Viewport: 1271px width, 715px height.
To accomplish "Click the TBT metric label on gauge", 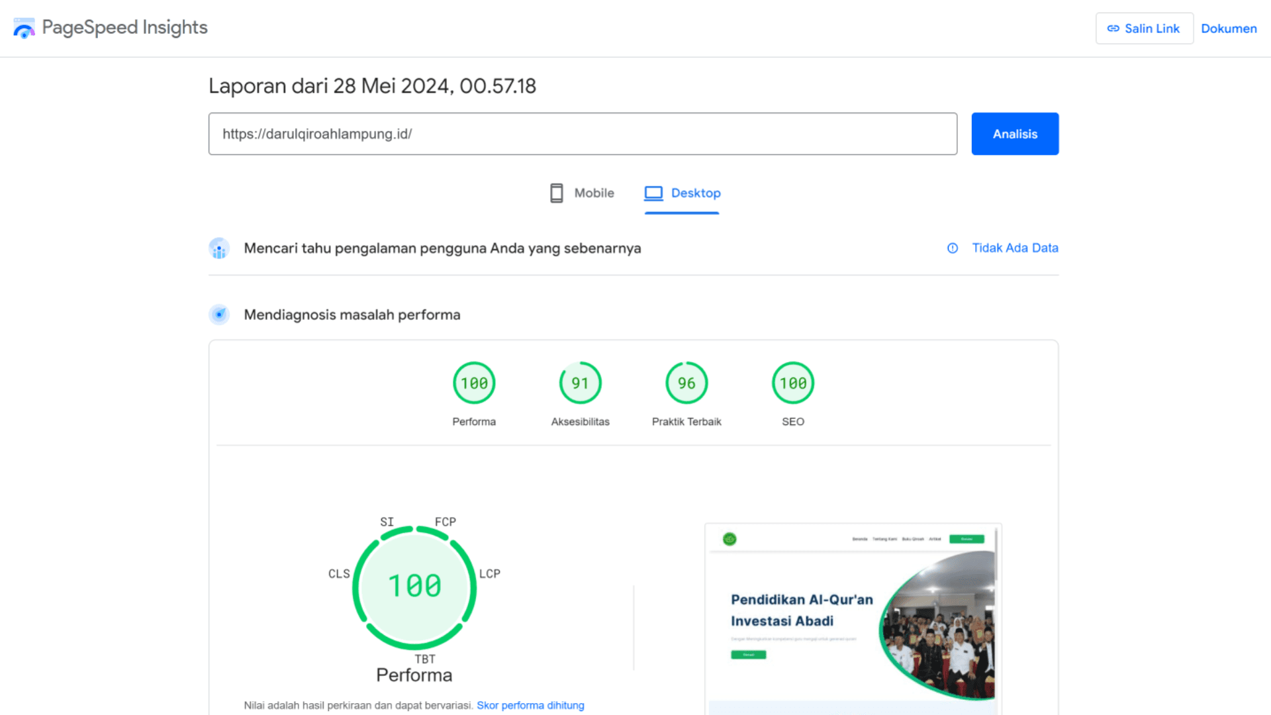I will click(425, 659).
